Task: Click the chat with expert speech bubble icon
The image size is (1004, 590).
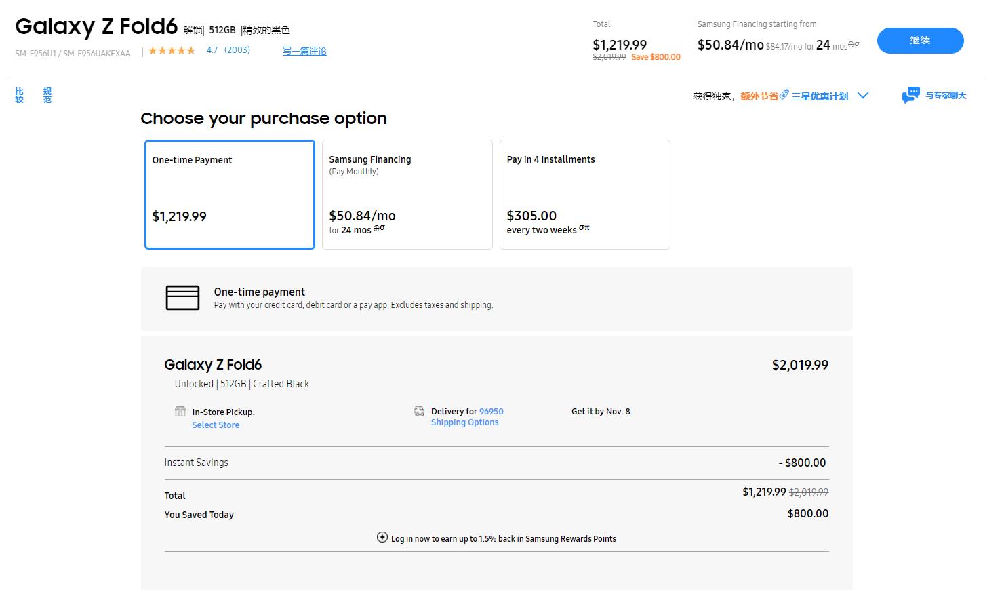Action: coord(910,95)
